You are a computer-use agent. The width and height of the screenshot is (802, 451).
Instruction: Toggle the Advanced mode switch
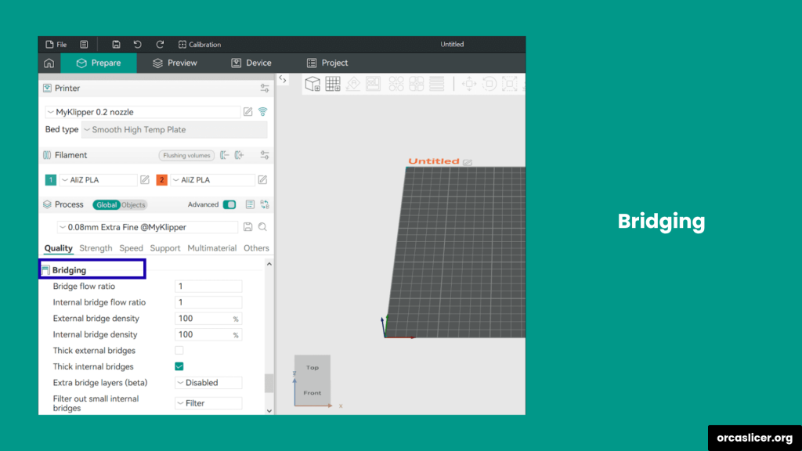coord(229,205)
